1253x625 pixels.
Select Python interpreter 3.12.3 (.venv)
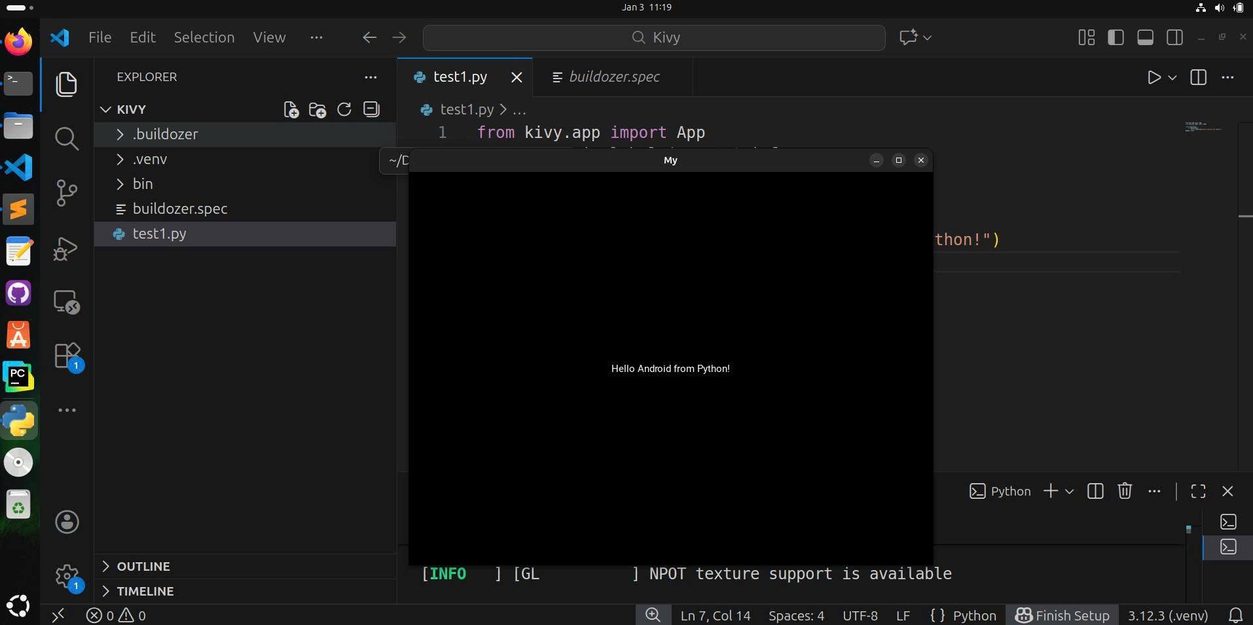(1167, 615)
